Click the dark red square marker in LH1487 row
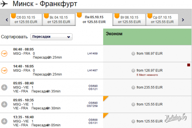 (189, 65)
